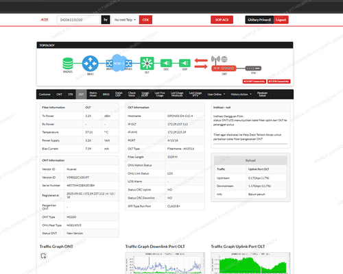Click the Tx Power value 3.25

click(x=88, y=116)
